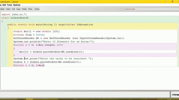Image resolution: width=179 pixels, height=100 pixels.
Task: Click the 'BufferedReader BR = new' line
Action: [x=69, y=38]
